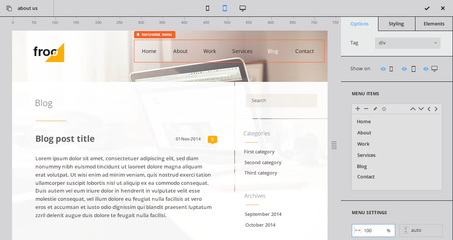The image size is (453, 240).
Task: Open the Second category link
Action: (x=263, y=162)
